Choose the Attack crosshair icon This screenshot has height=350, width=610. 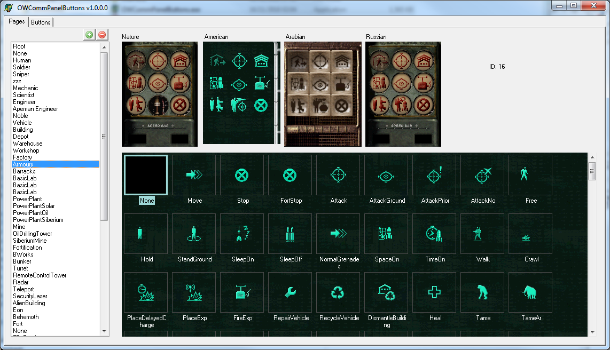tap(339, 175)
